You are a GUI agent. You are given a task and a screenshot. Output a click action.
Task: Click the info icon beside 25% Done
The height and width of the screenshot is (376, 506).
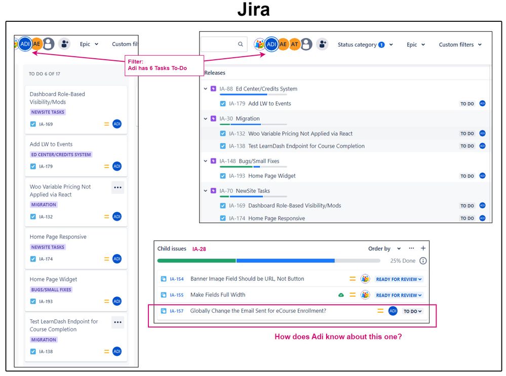coord(423,261)
